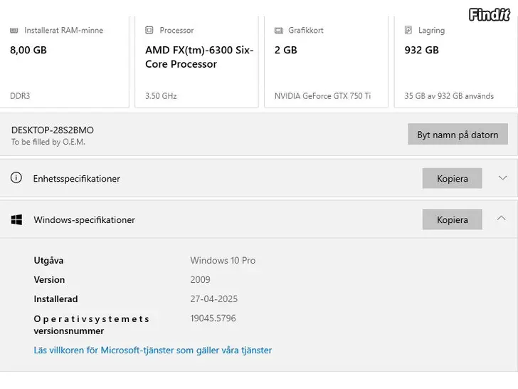Collapse the Windows-specifikationer section chevron
Viewport: 518px width, 389px height.
pyautogui.click(x=502, y=218)
